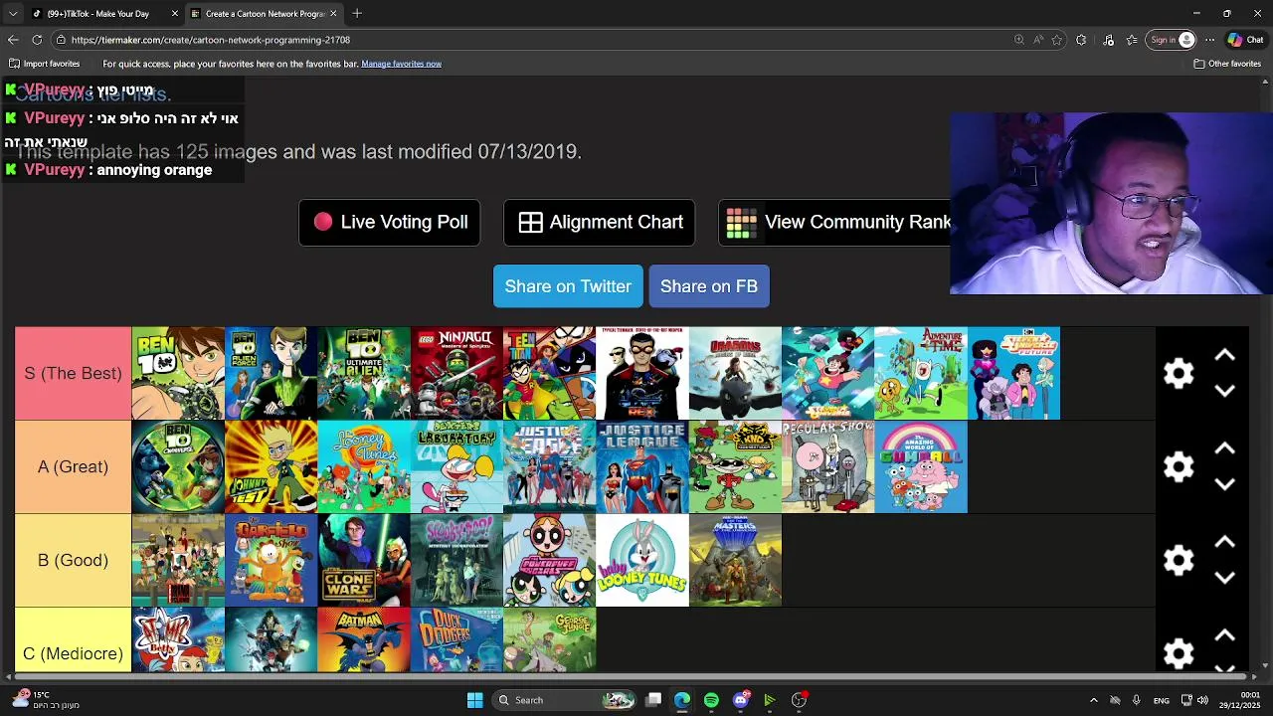View Community Rank button
Screen dimensions: 1273x716
point(835,222)
